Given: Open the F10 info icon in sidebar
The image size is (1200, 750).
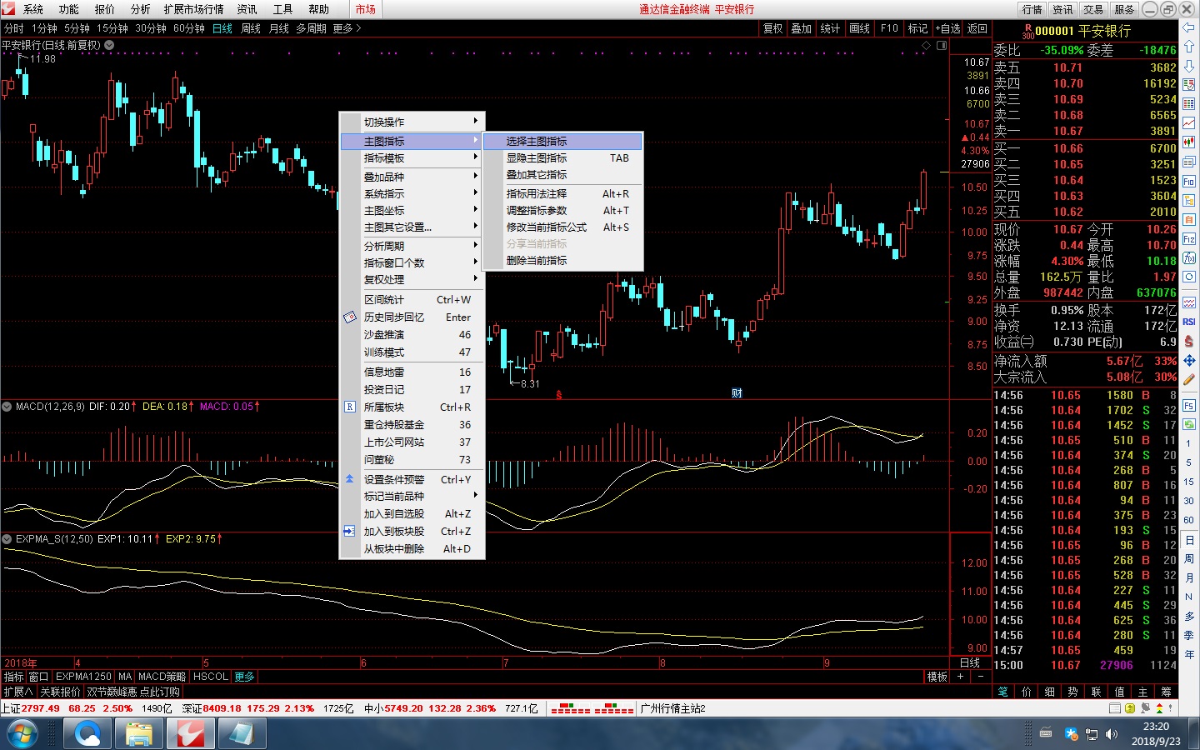Looking at the screenshot, I should (x=1189, y=181).
